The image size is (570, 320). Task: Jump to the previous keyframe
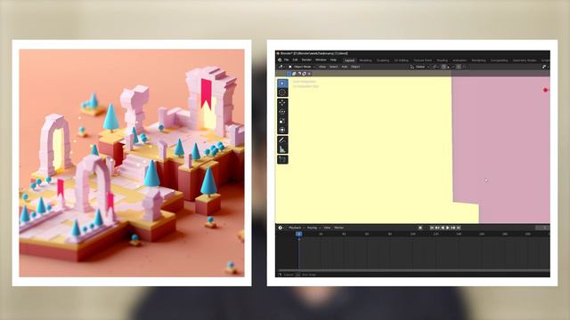coord(437,228)
